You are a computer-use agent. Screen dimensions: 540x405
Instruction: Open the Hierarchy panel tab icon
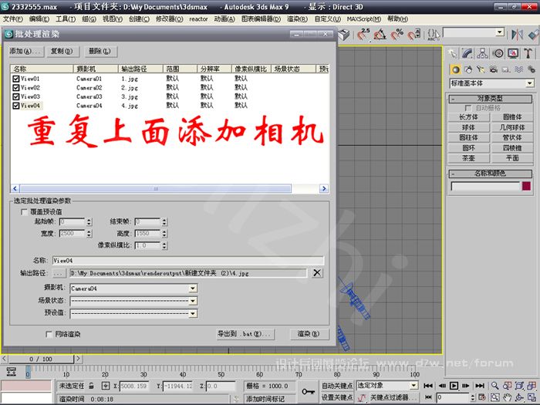click(x=482, y=53)
